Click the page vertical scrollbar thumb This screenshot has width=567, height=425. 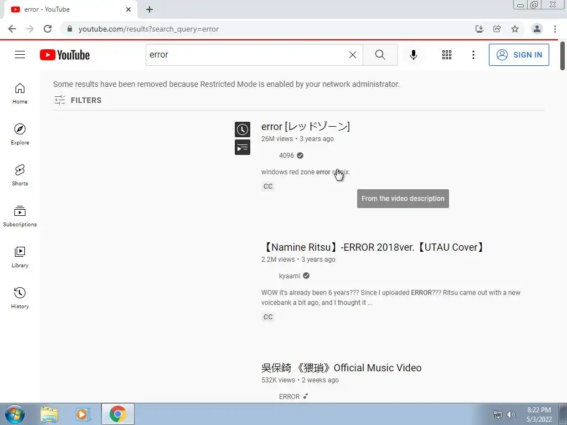click(x=563, y=56)
